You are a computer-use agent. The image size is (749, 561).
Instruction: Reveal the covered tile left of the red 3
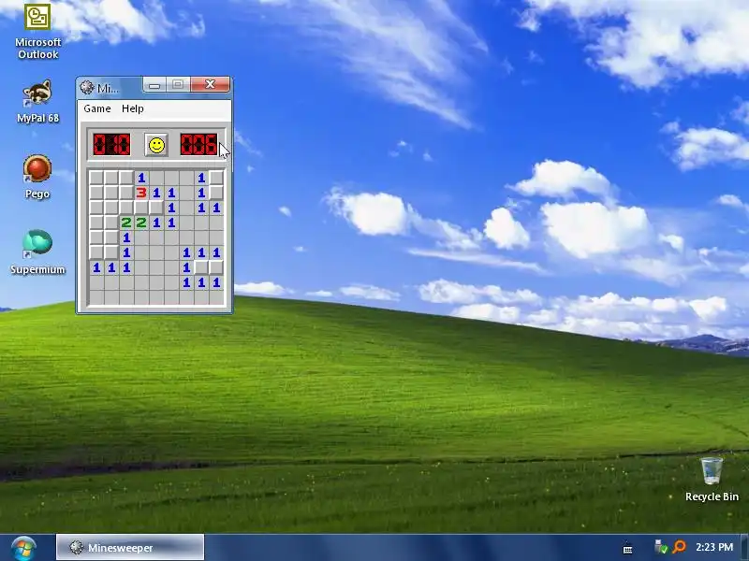click(x=126, y=193)
